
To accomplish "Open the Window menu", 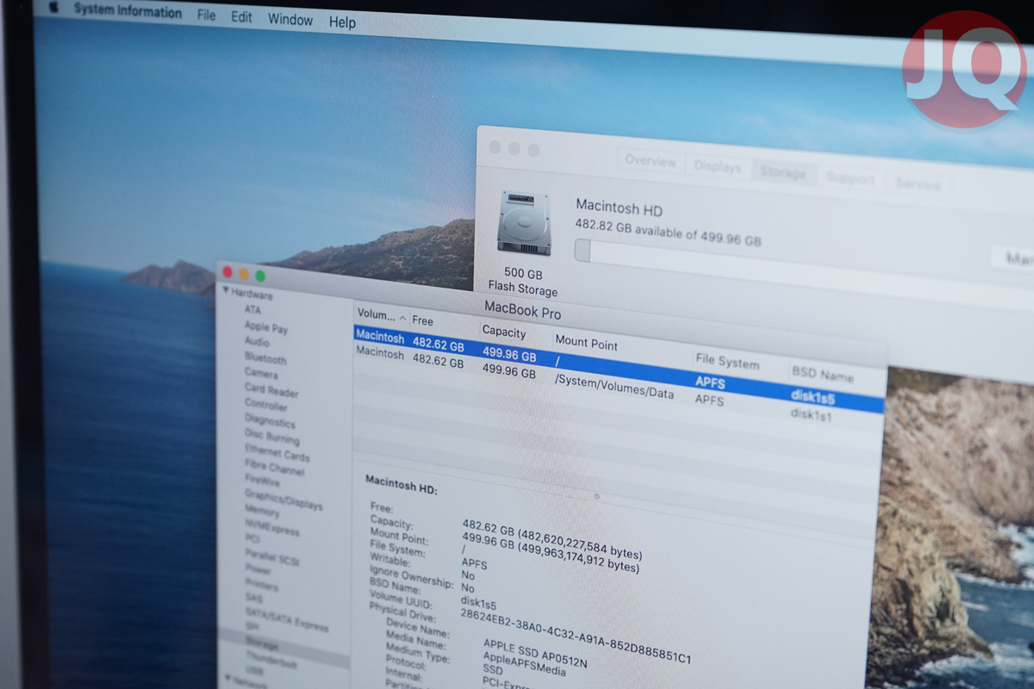I will (290, 20).
